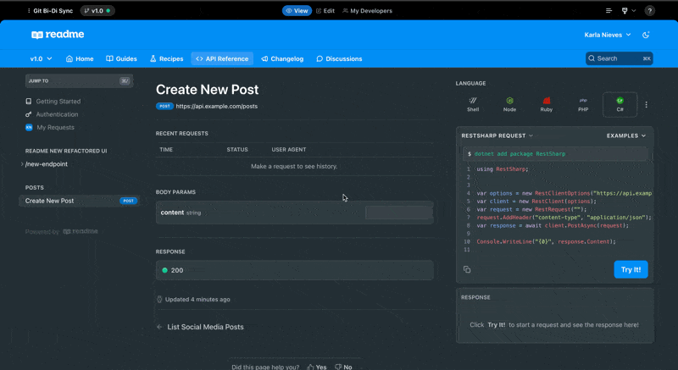The width and height of the screenshot is (678, 370).
Task: Open Authentication page
Action: pos(57,114)
